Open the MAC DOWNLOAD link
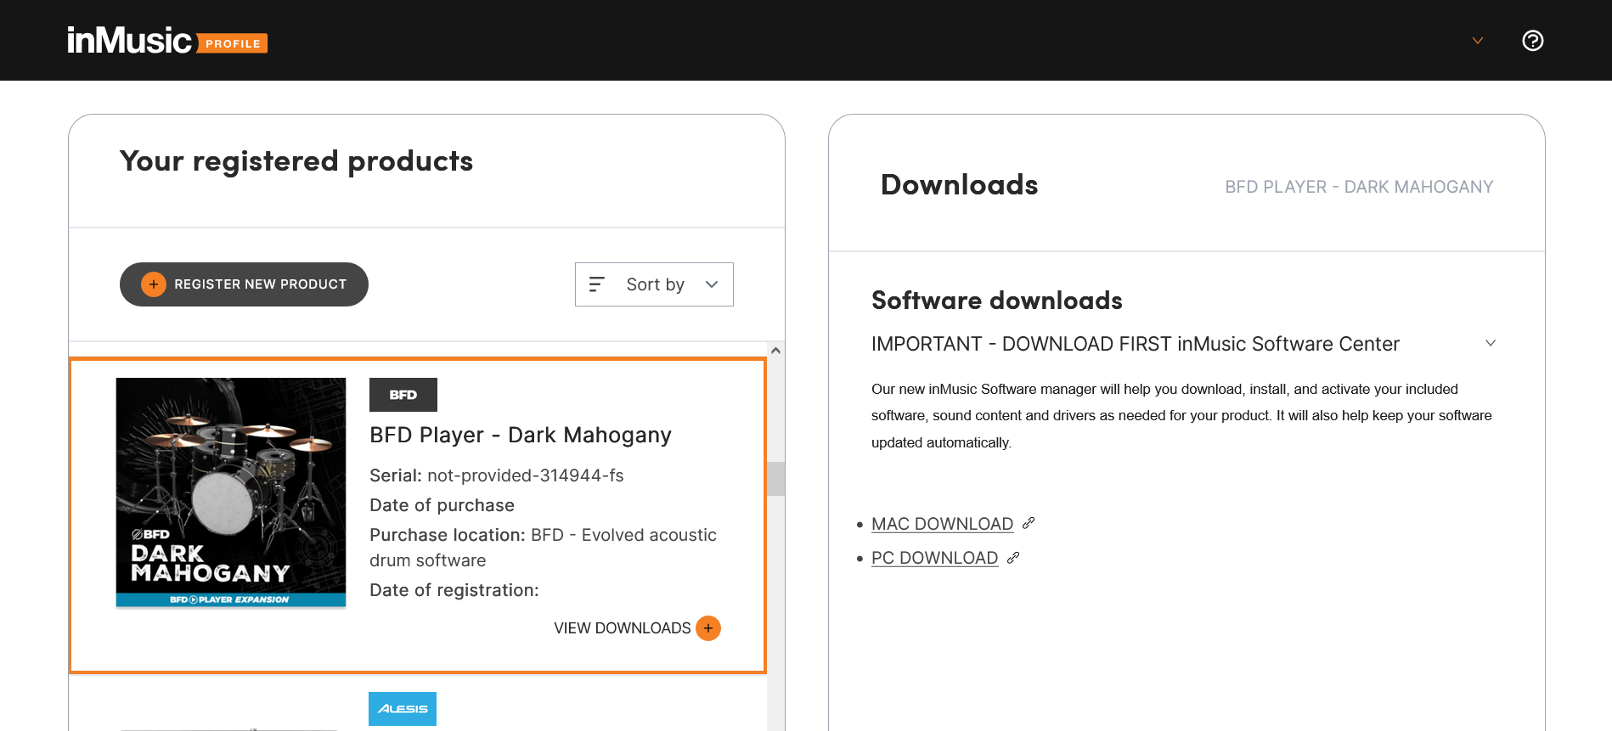 (942, 524)
